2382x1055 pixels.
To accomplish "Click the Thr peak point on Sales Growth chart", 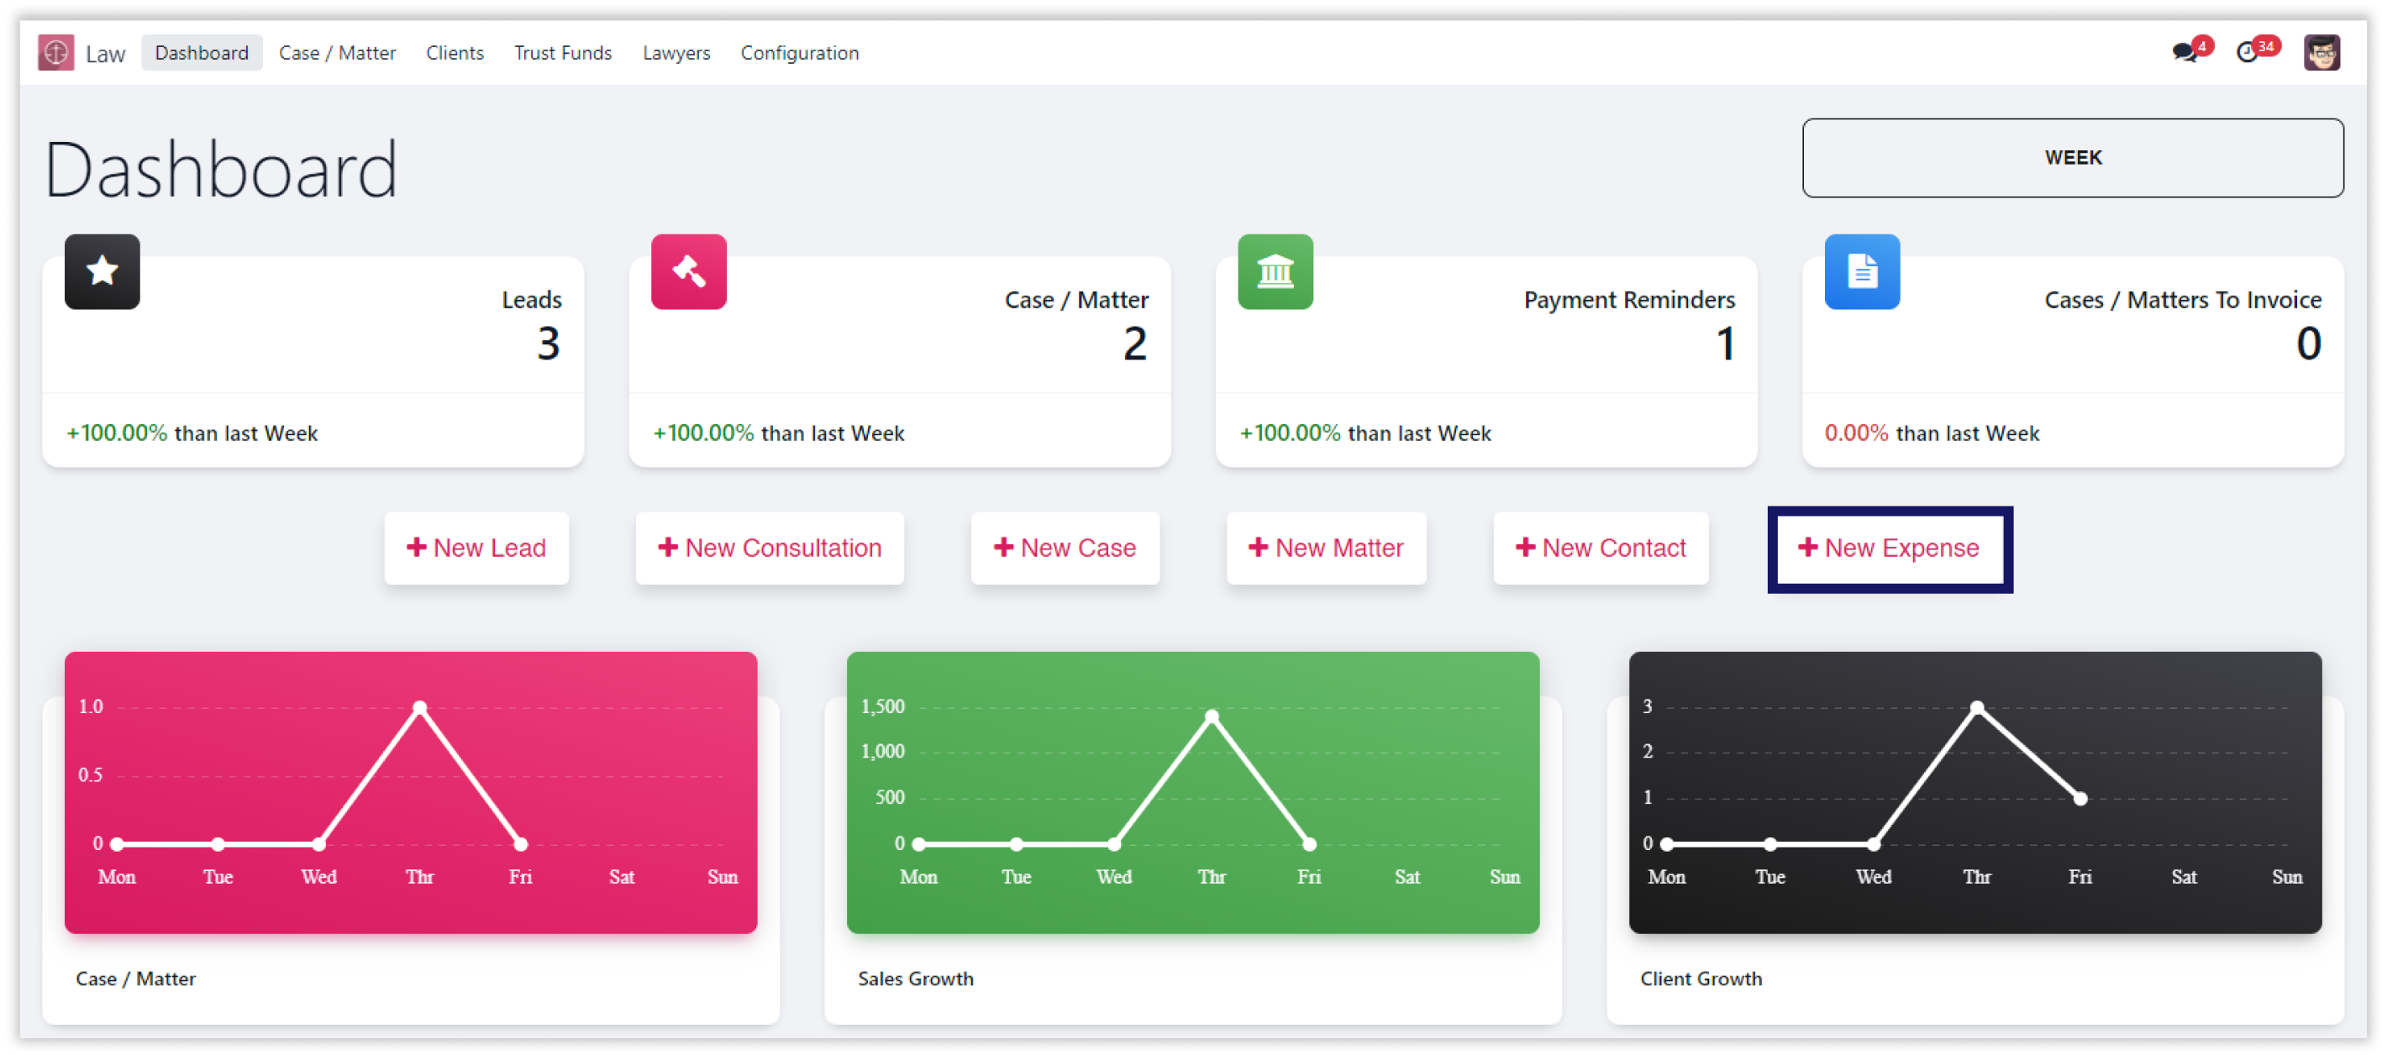I will click(1212, 716).
